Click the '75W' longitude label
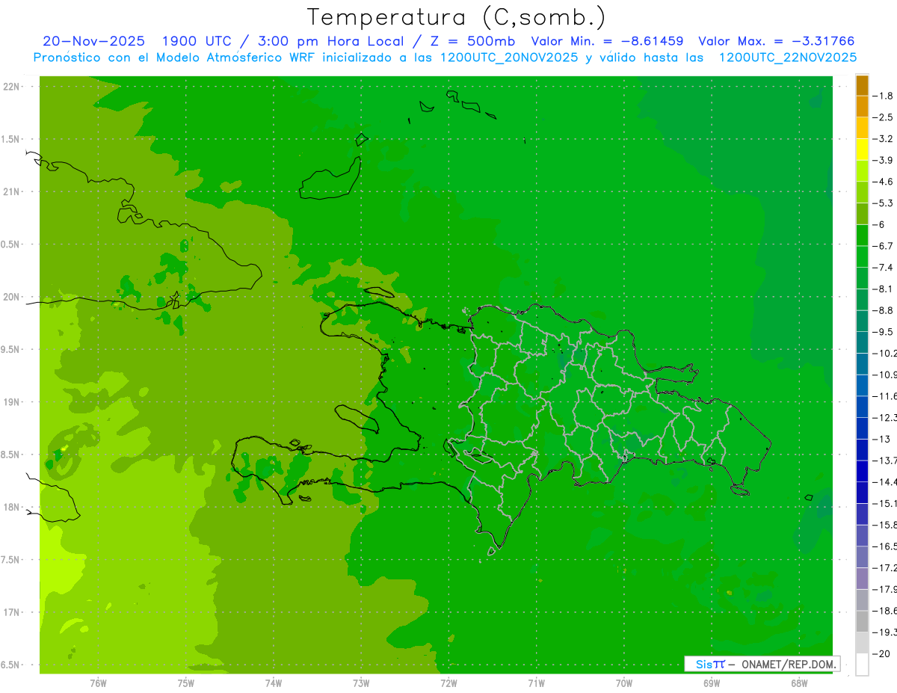Image resolution: width=897 pixels, height=693 pixels. 185,683
